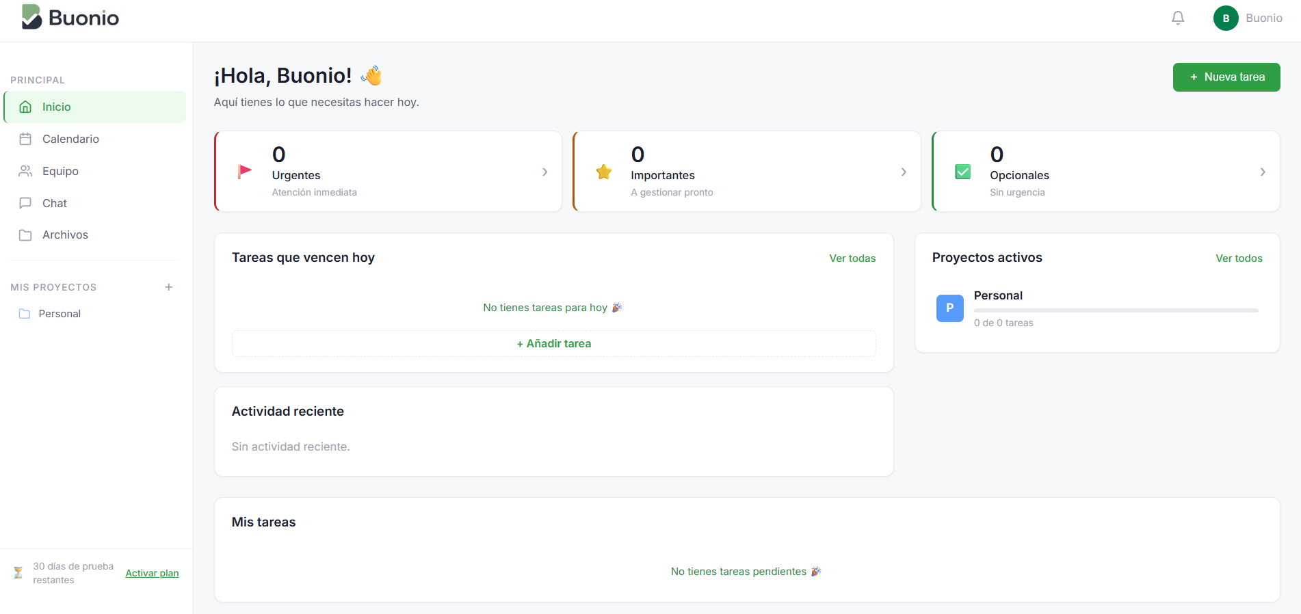Open the Equipo section
The height and width of the screenshot is (614, 1301).
pyautogui.click(x=95, y=171)
